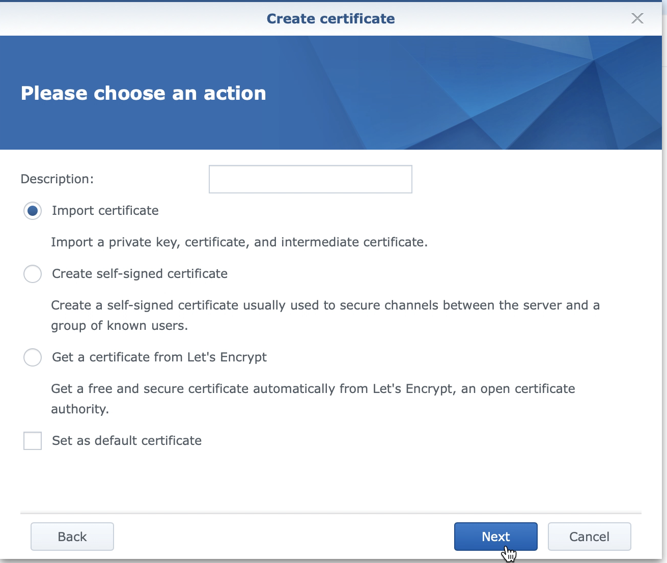This screenshot has height=563, width=667.
Task: Click the "Description:" field label
Action: pyautogui.click(x=57, y=179)
